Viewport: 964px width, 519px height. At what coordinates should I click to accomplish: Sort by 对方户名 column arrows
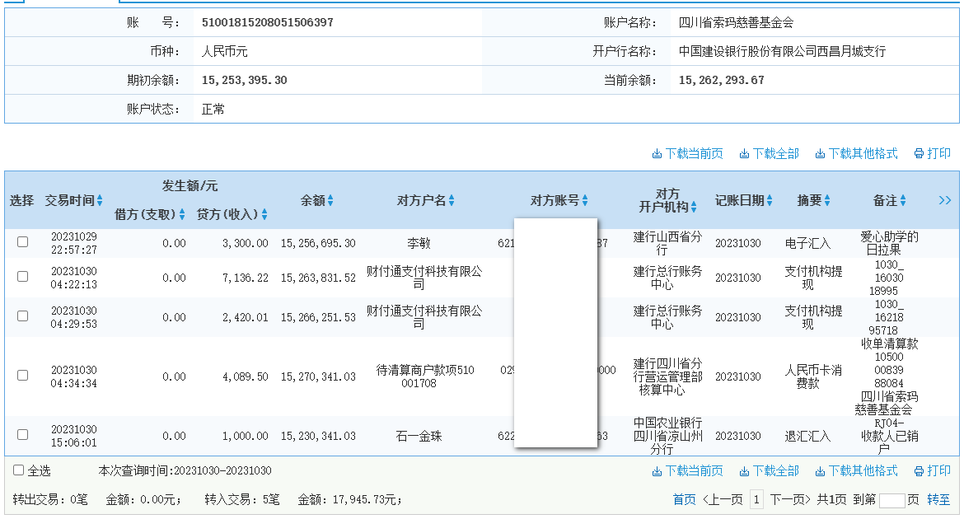point(452,200)
